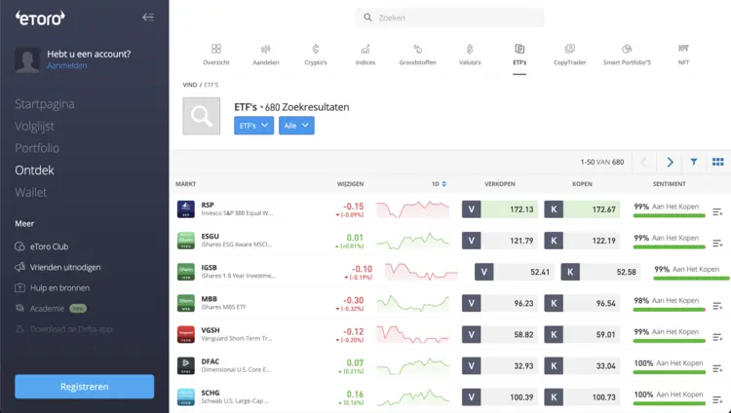
Task: Open the MBB iShares logo
Action: point(185,303)
